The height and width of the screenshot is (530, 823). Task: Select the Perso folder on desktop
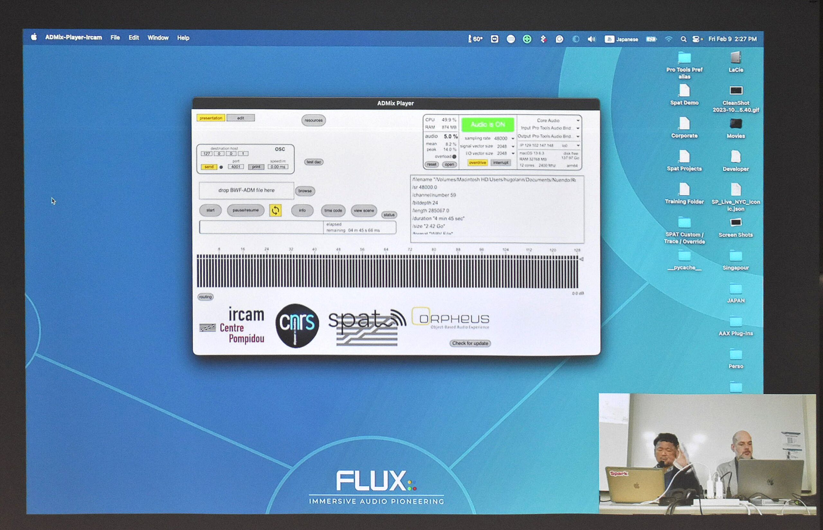click(x=736, y=359)
